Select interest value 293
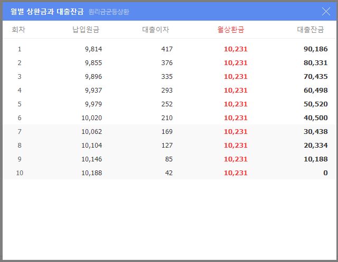Viewport: 338px width, 262px height. point(167,91)
